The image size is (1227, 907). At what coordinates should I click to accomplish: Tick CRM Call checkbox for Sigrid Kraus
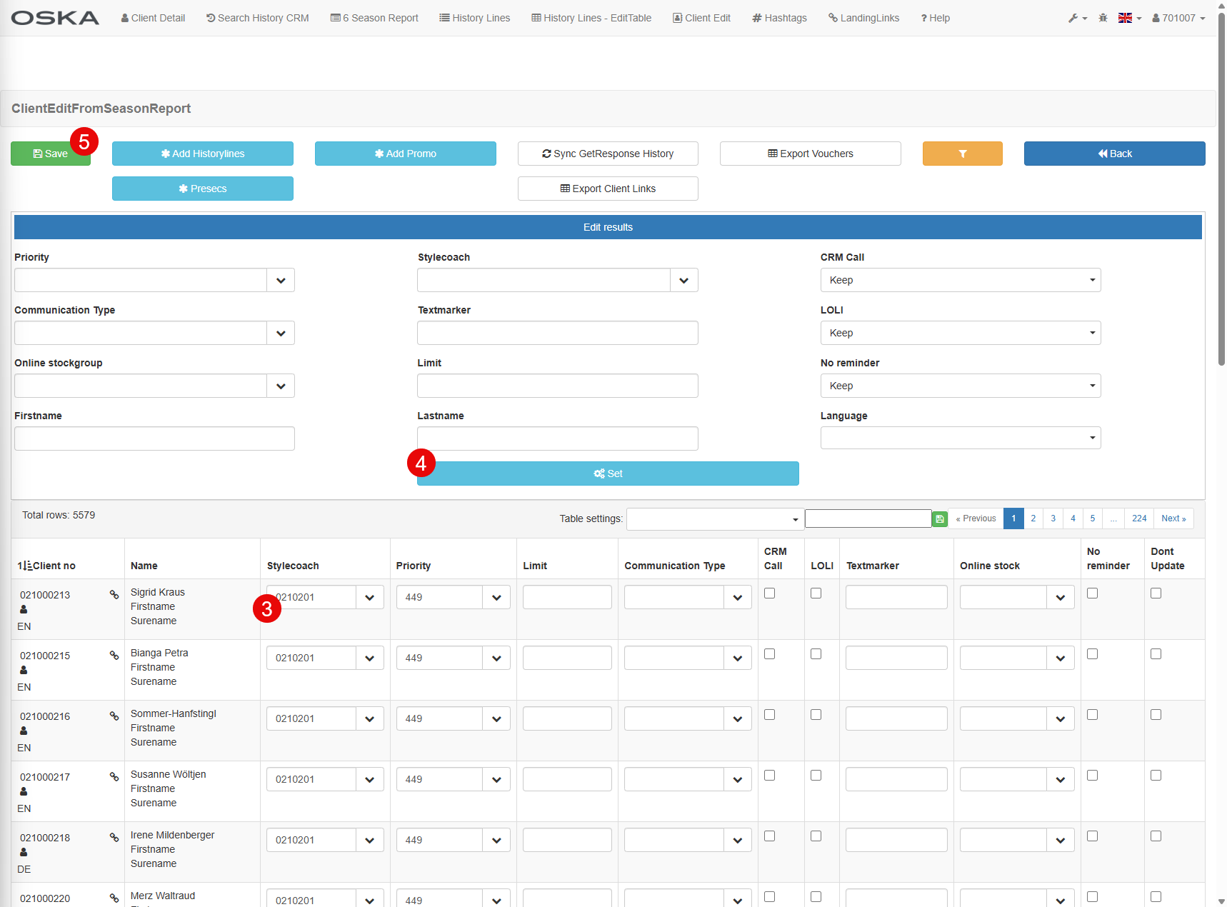770,593
